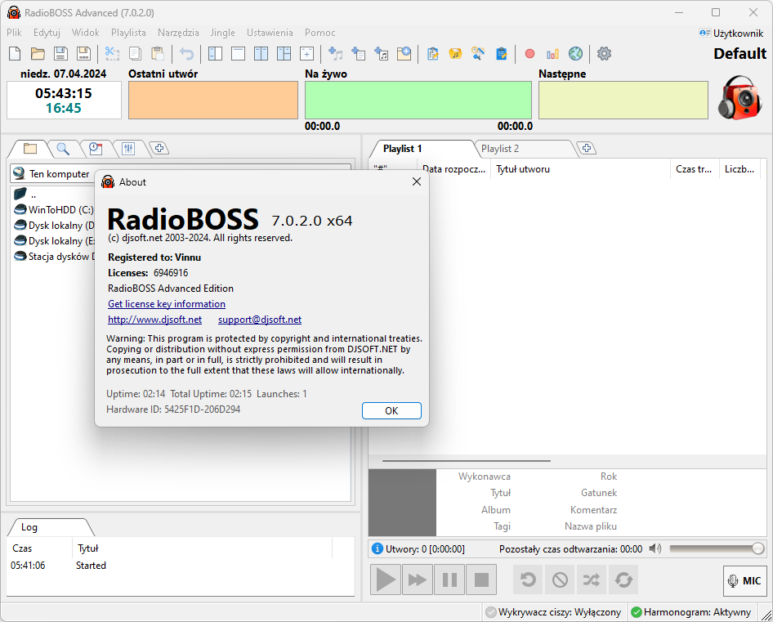Add a new left panel tab
773x622 pixels.
[x=159, y=147]
